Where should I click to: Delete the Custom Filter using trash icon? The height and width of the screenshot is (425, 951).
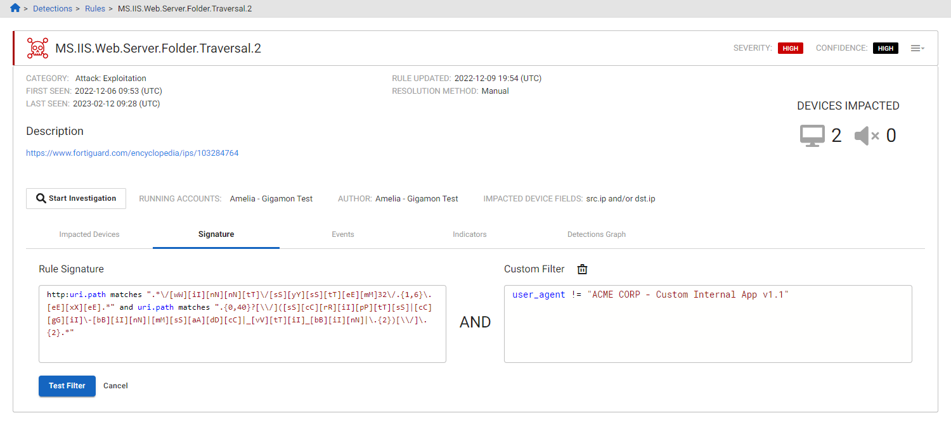coord(582,269)
